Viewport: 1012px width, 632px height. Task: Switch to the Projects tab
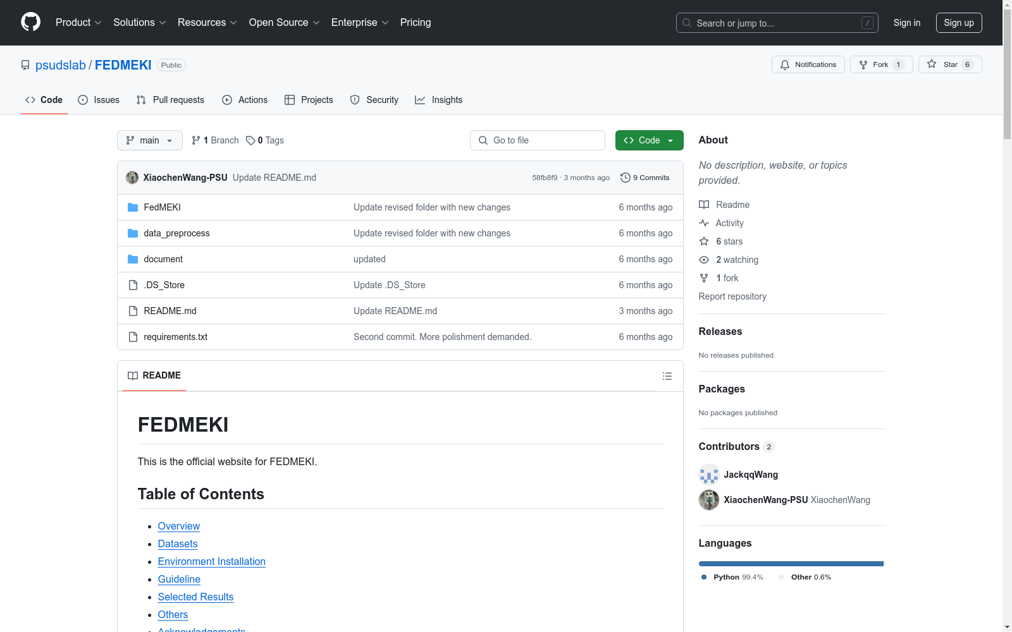pos(309,100)
